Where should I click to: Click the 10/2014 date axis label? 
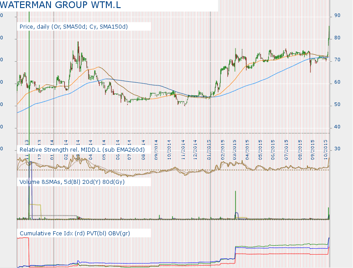[169, 150]
